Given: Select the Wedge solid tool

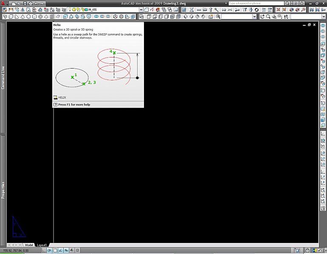Looking at the screenshot, I should (x=17, y=17).
